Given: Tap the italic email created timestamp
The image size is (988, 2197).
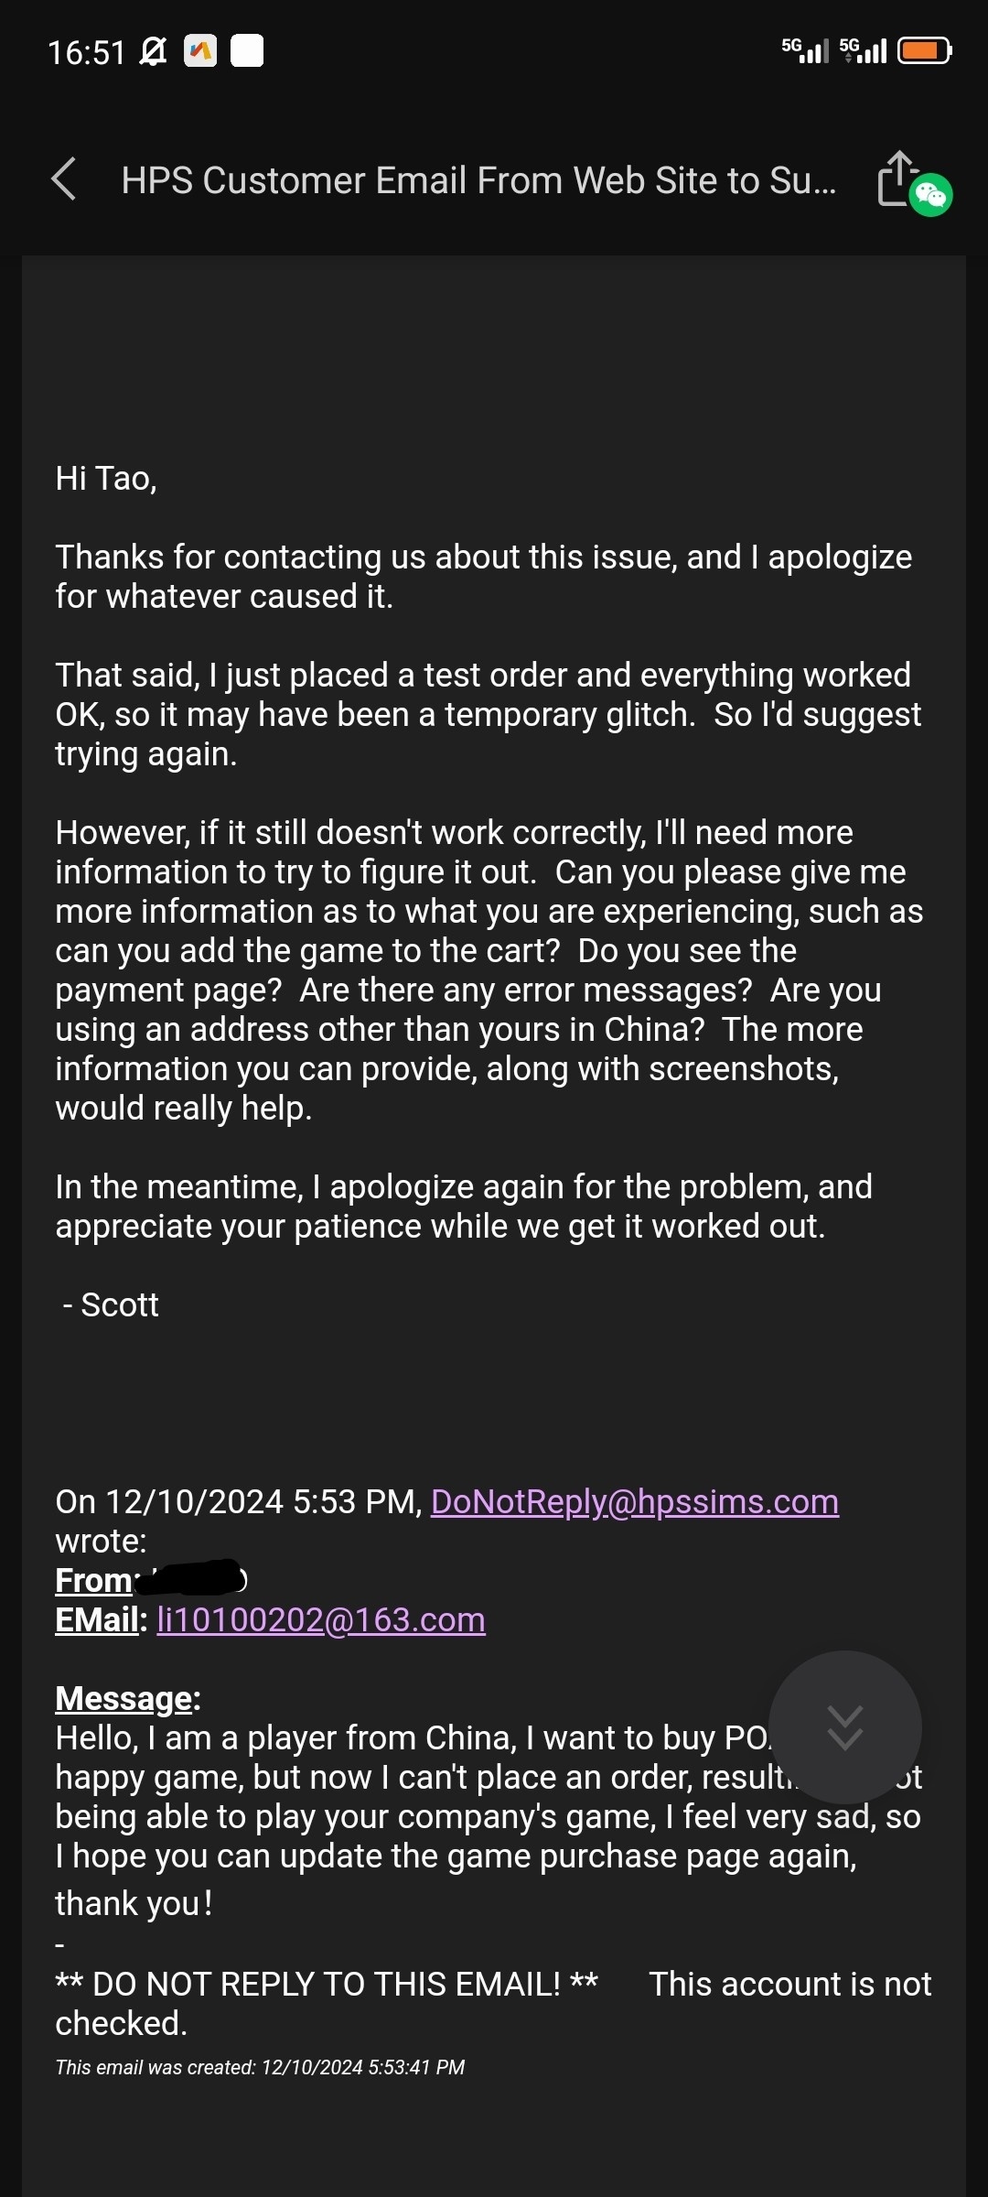Looking at the screenshot, I should (260, 2068).
